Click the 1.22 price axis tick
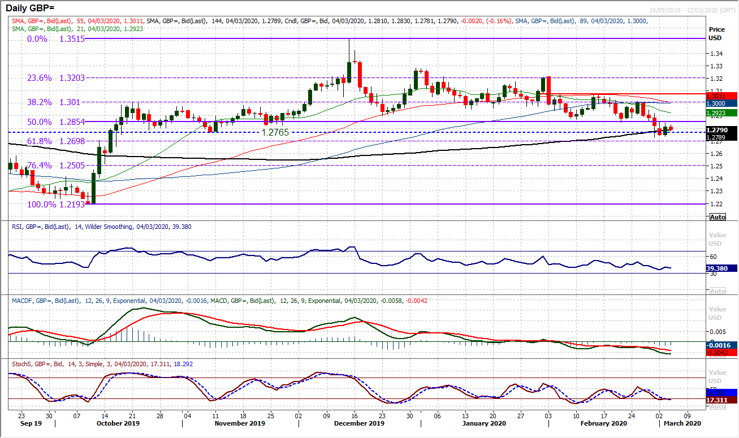739x438 pixels. pos(715,203)
